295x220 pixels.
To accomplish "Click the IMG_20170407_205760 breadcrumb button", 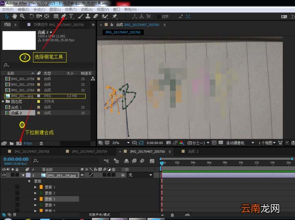I will 123,32.
